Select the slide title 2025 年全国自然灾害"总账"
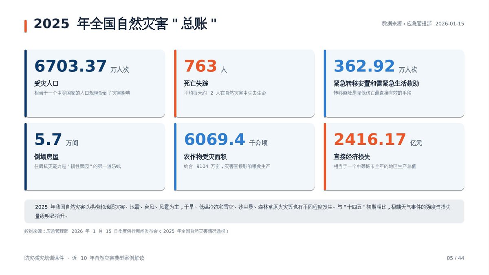This screenshot has width=489, height=275. click(x=125, y=24)
